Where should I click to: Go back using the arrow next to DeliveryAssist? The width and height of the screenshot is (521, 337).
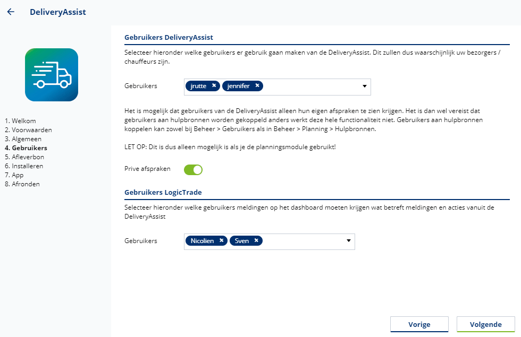click(11, 12)
